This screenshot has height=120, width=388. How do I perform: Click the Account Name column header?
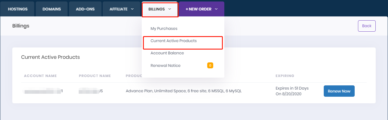click(x=40, y=76)
